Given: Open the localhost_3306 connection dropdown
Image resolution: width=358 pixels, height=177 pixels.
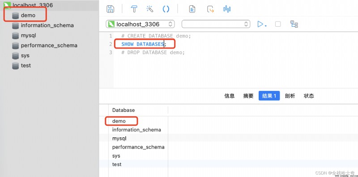Looking at the screenshot, I should (x=140, y=24).
